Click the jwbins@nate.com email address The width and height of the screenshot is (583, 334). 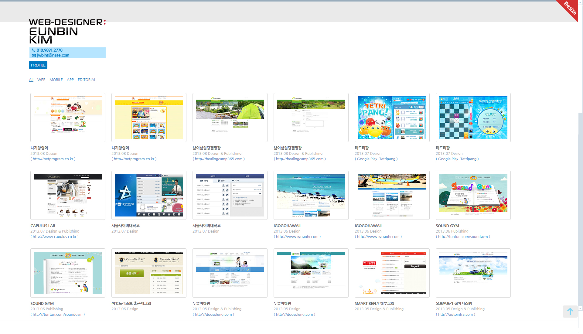[53, 55]
